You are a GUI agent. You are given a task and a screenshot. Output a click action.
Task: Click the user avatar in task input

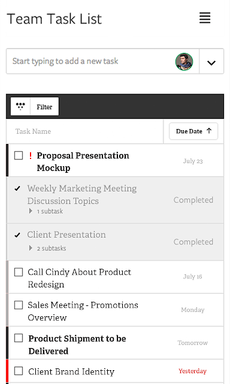pos(184,61)
